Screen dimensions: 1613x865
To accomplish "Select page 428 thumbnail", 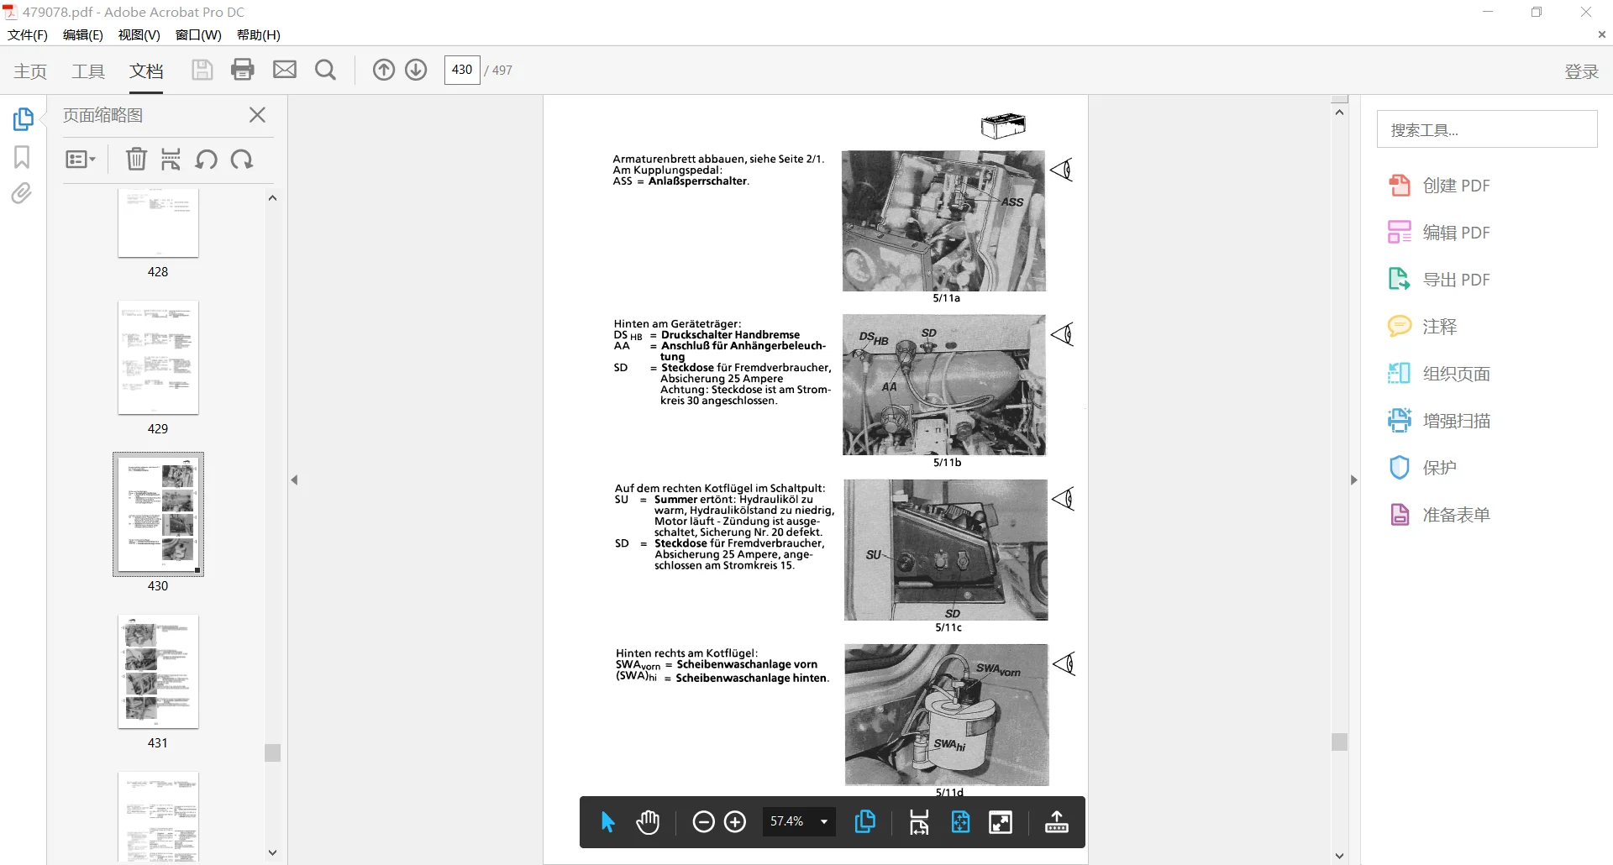I will (x=158, y=223).
